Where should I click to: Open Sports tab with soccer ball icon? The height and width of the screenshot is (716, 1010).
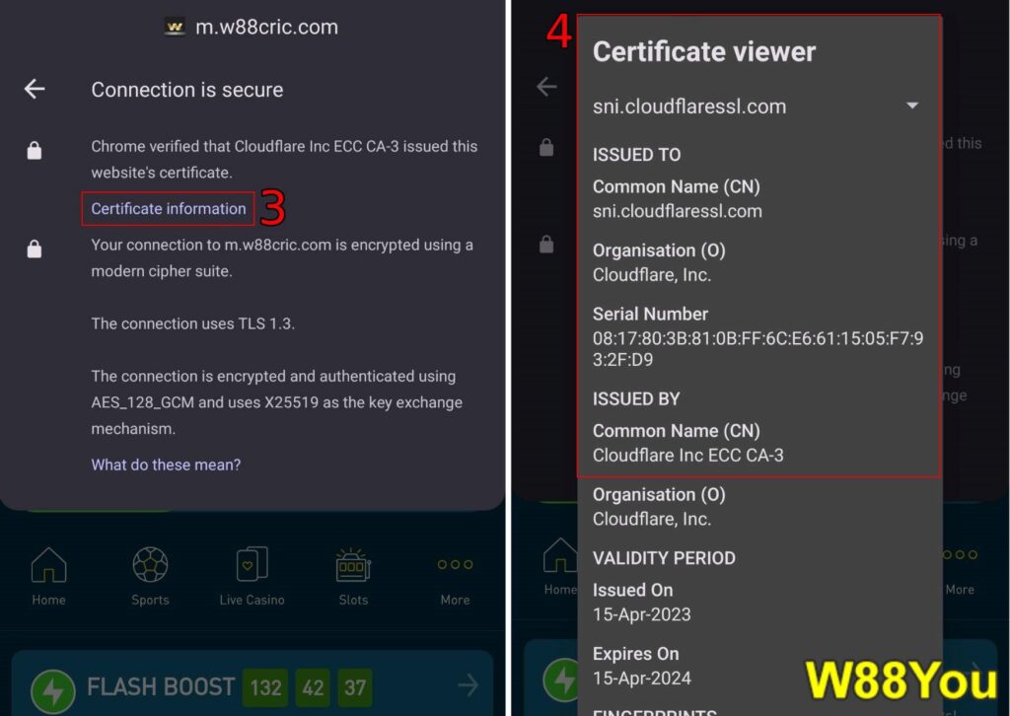click(x=150, y=576)
